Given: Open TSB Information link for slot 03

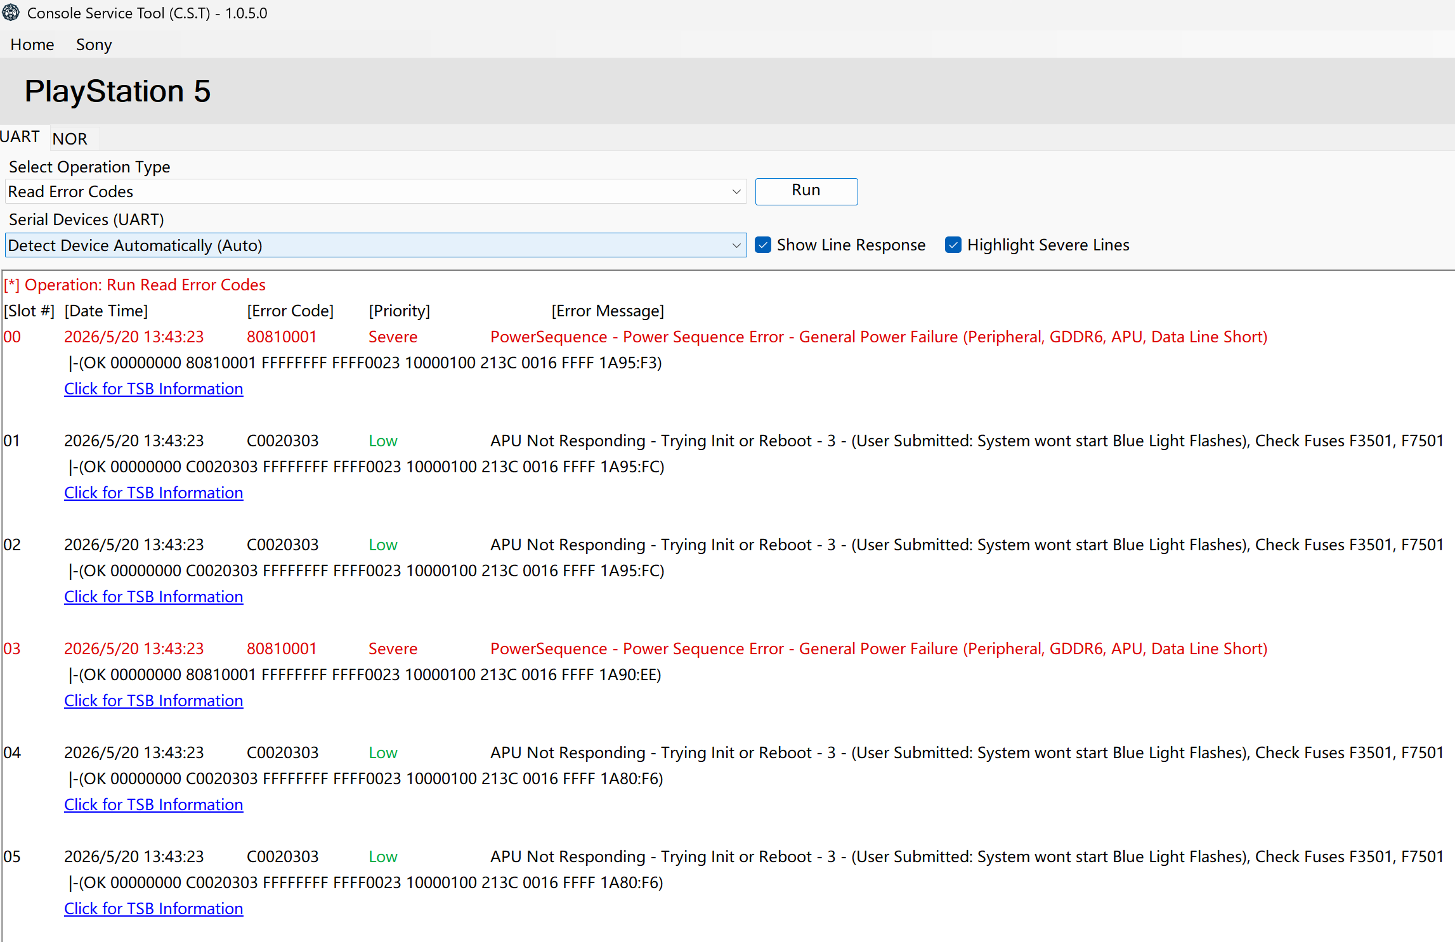Looking at the screenshot, I should pos(153,700).
